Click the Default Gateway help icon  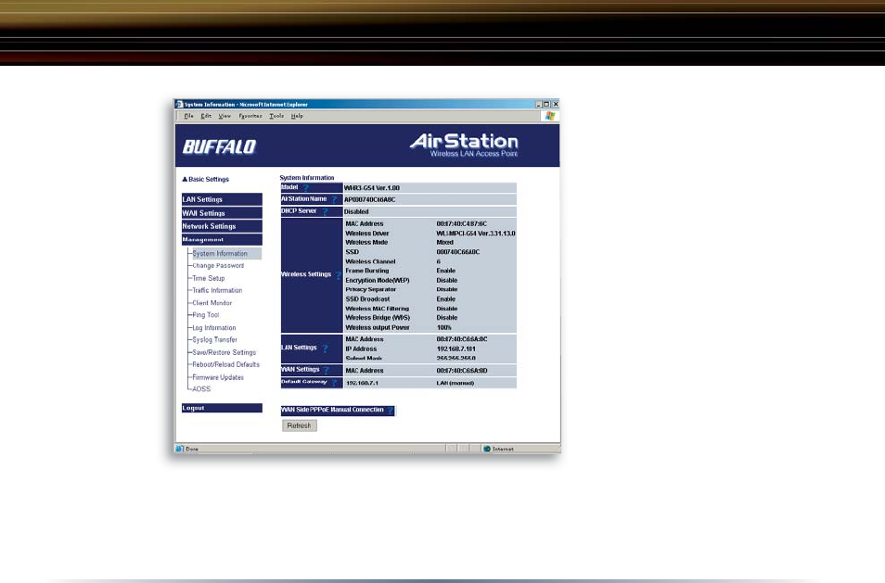[334, 383]
